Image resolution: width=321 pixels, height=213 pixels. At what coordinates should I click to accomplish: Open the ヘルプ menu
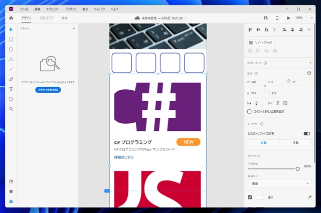click(x=114, y=9)
